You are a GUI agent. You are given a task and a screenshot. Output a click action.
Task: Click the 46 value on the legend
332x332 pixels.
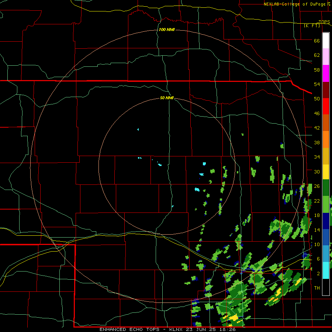317,114
